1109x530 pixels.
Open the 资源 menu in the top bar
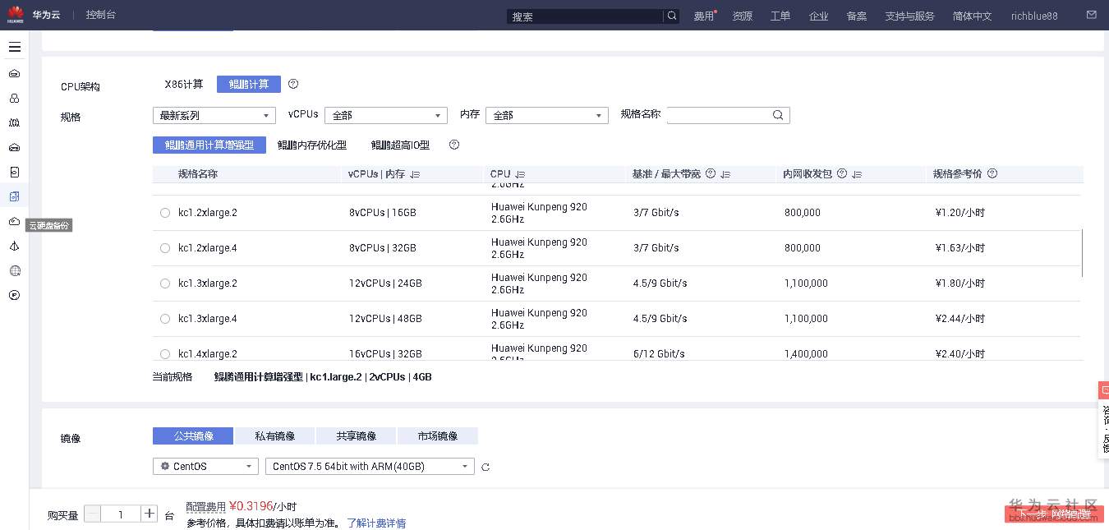(742, 16)
